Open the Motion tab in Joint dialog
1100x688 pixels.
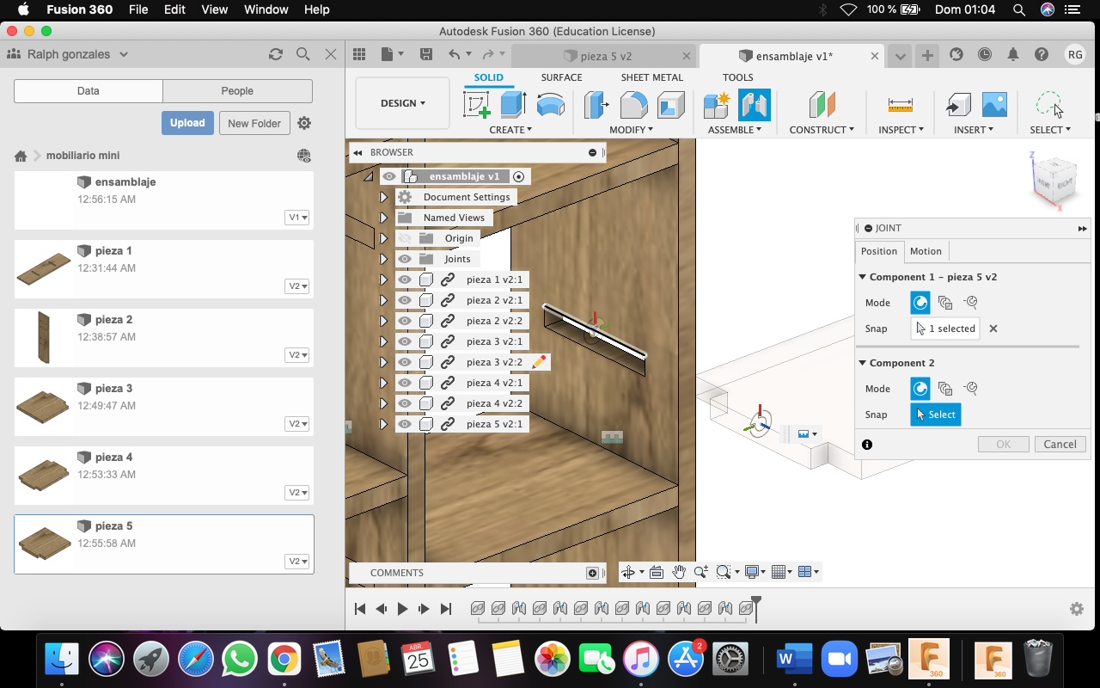(926, 251)
